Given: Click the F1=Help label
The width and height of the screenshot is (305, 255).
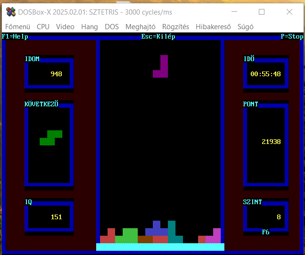Looking at the screenshot, I should 15,36.
